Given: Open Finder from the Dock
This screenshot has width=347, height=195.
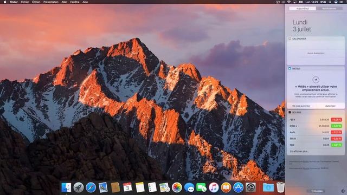Looking at the screenshot, I should [66, 187].
